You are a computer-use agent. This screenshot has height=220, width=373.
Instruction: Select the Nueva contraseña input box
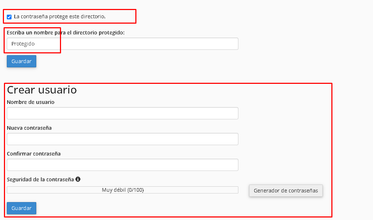click(122, 139)
